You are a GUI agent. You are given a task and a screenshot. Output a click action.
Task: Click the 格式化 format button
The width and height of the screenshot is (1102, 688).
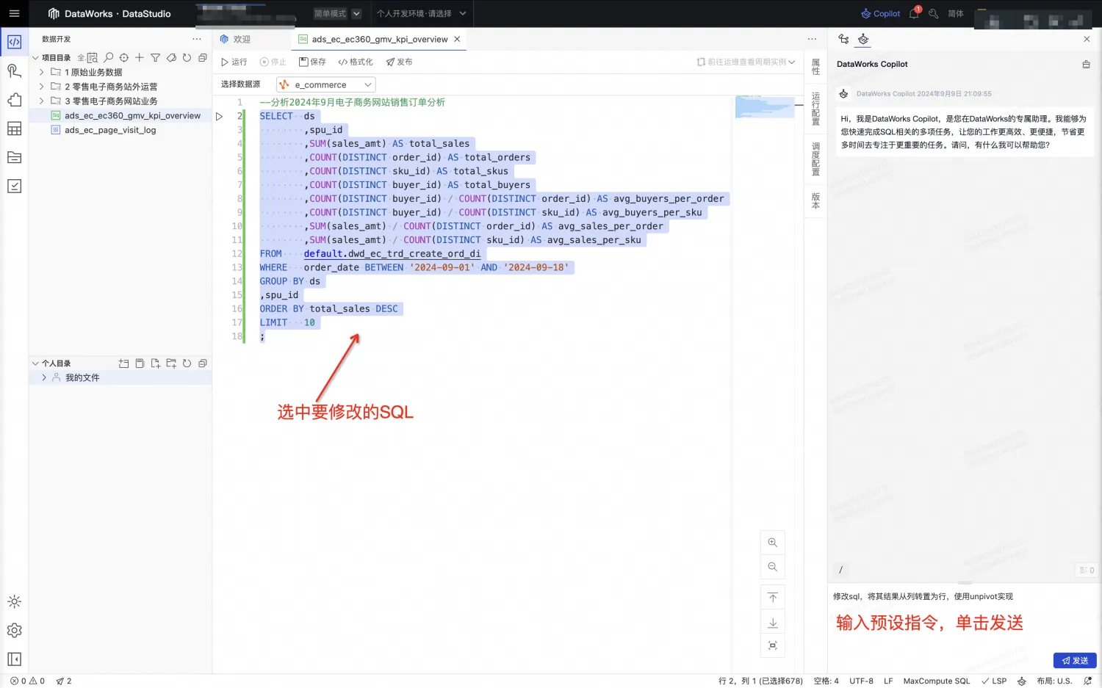pyautogui.click(x=356, y=62)
